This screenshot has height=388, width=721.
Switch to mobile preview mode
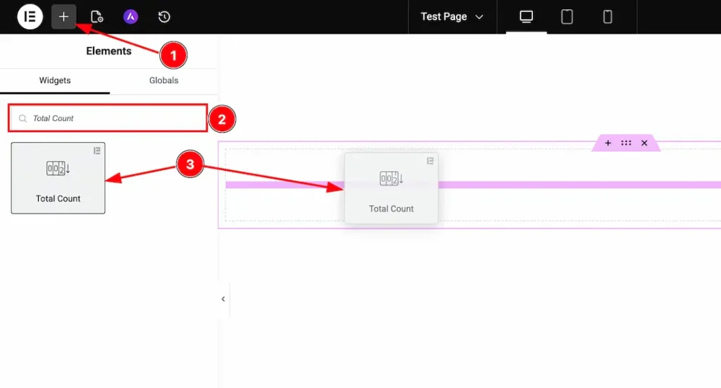[608, 17]
